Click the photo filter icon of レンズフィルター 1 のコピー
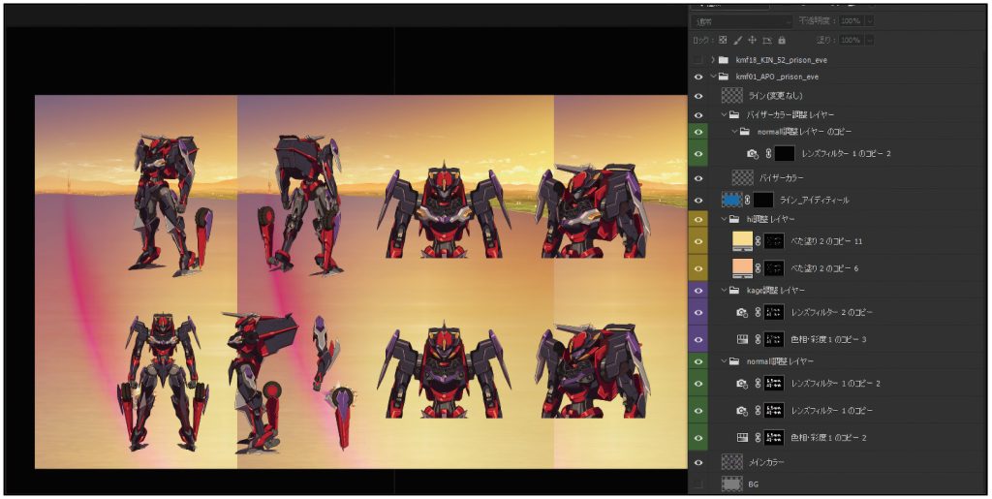 742,411
